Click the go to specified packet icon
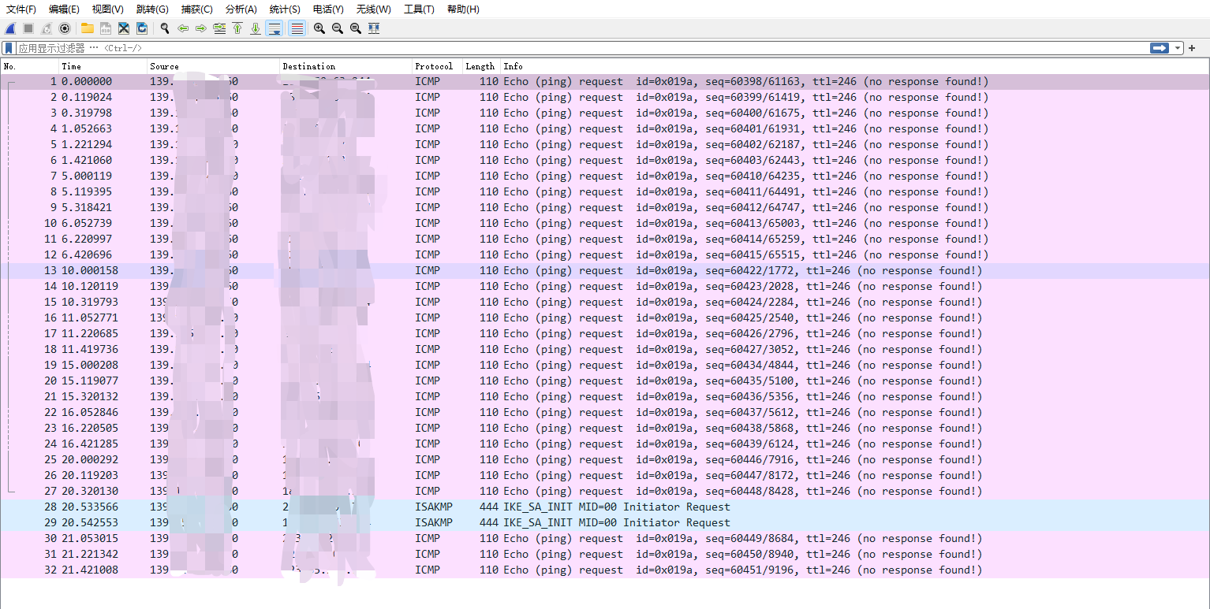1210x609 pixels. pos(219,28)
